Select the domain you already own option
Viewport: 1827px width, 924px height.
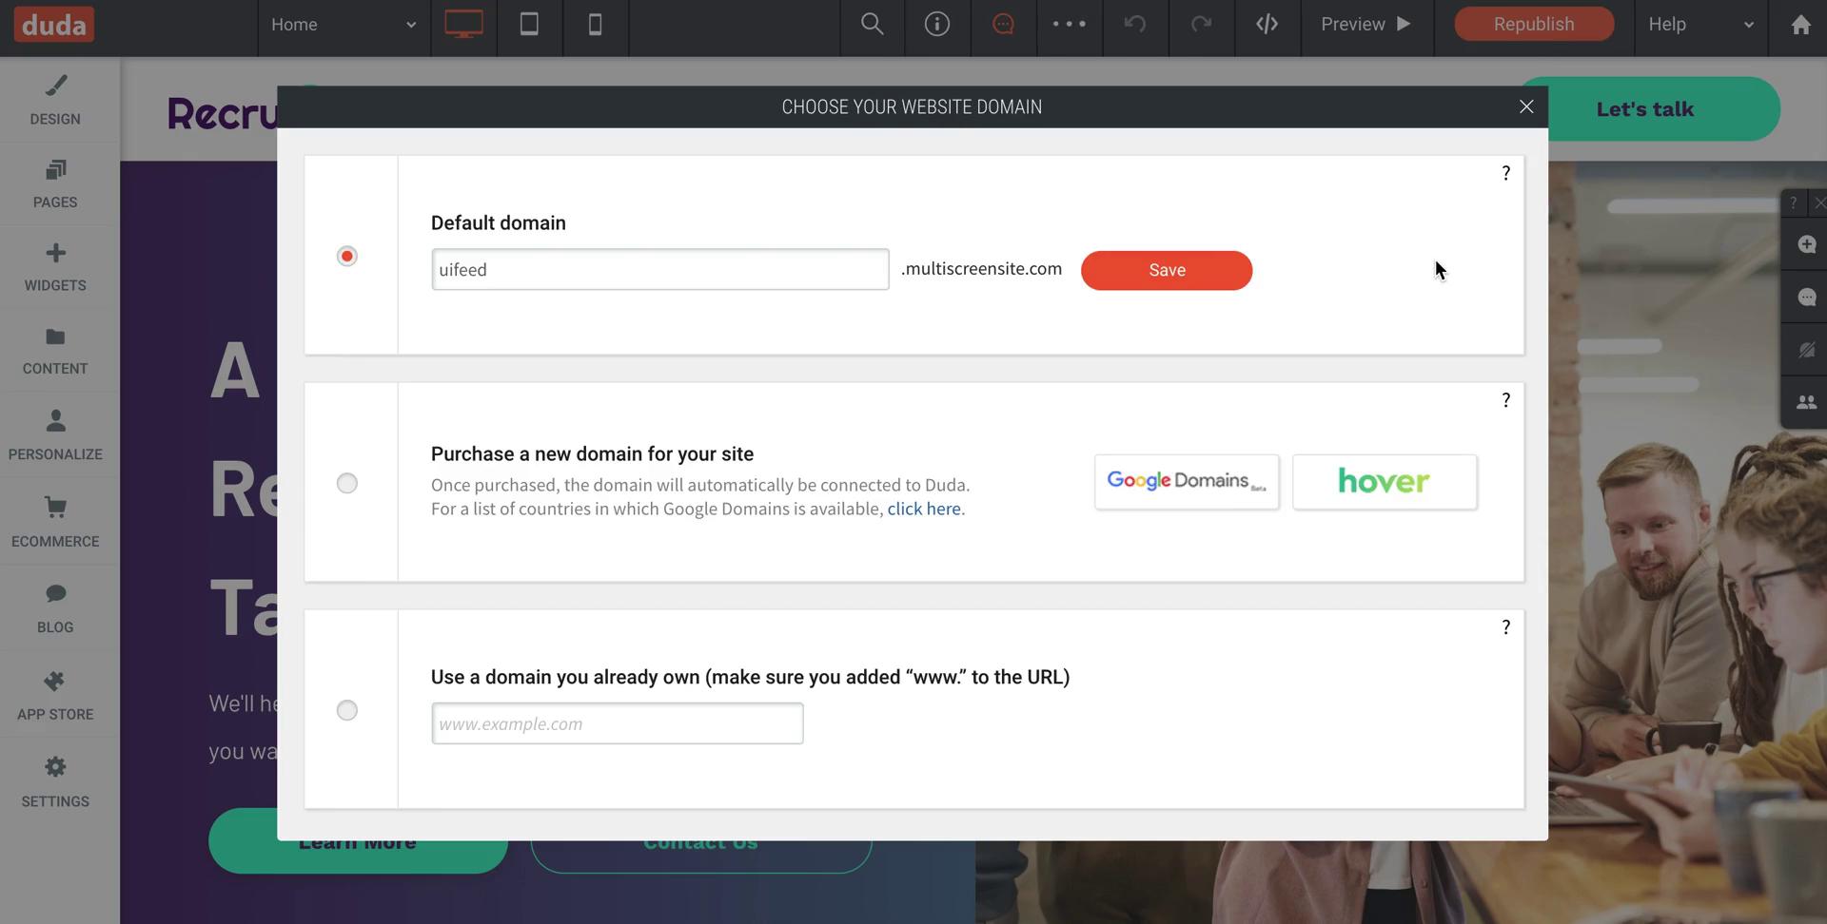point(346,709)
